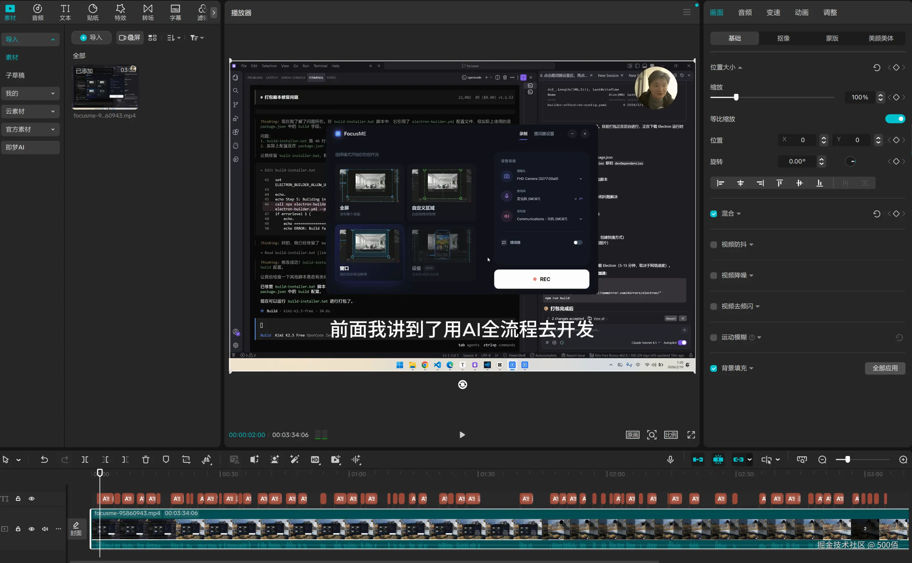
Task: Uncheck the 背景填充 background fill checkbox
Action: (x=714, y=368)
